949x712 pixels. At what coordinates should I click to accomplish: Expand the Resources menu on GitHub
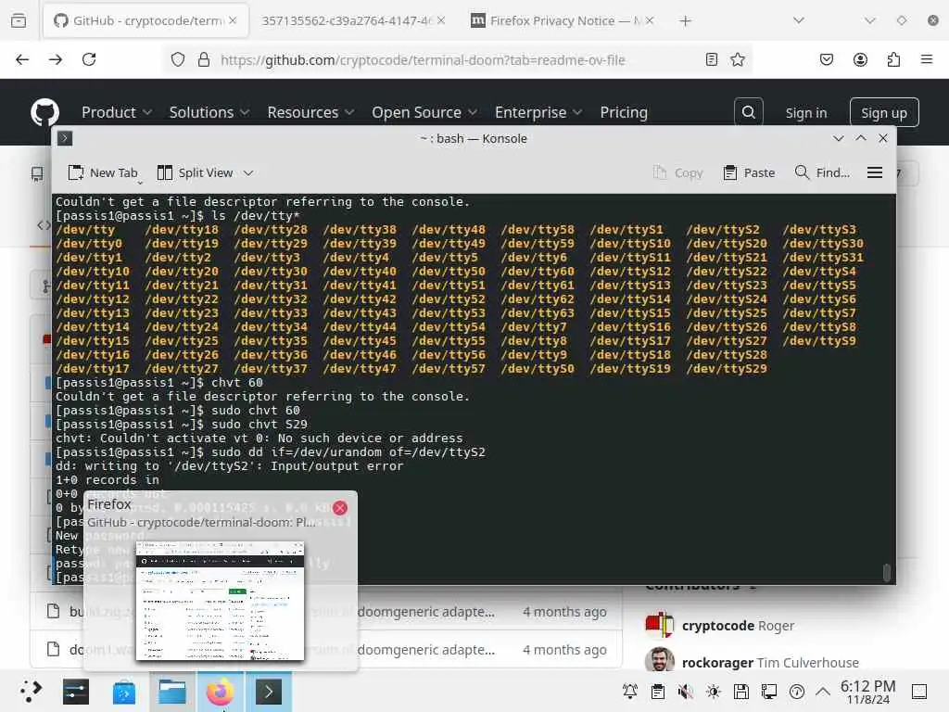point(311,112)
